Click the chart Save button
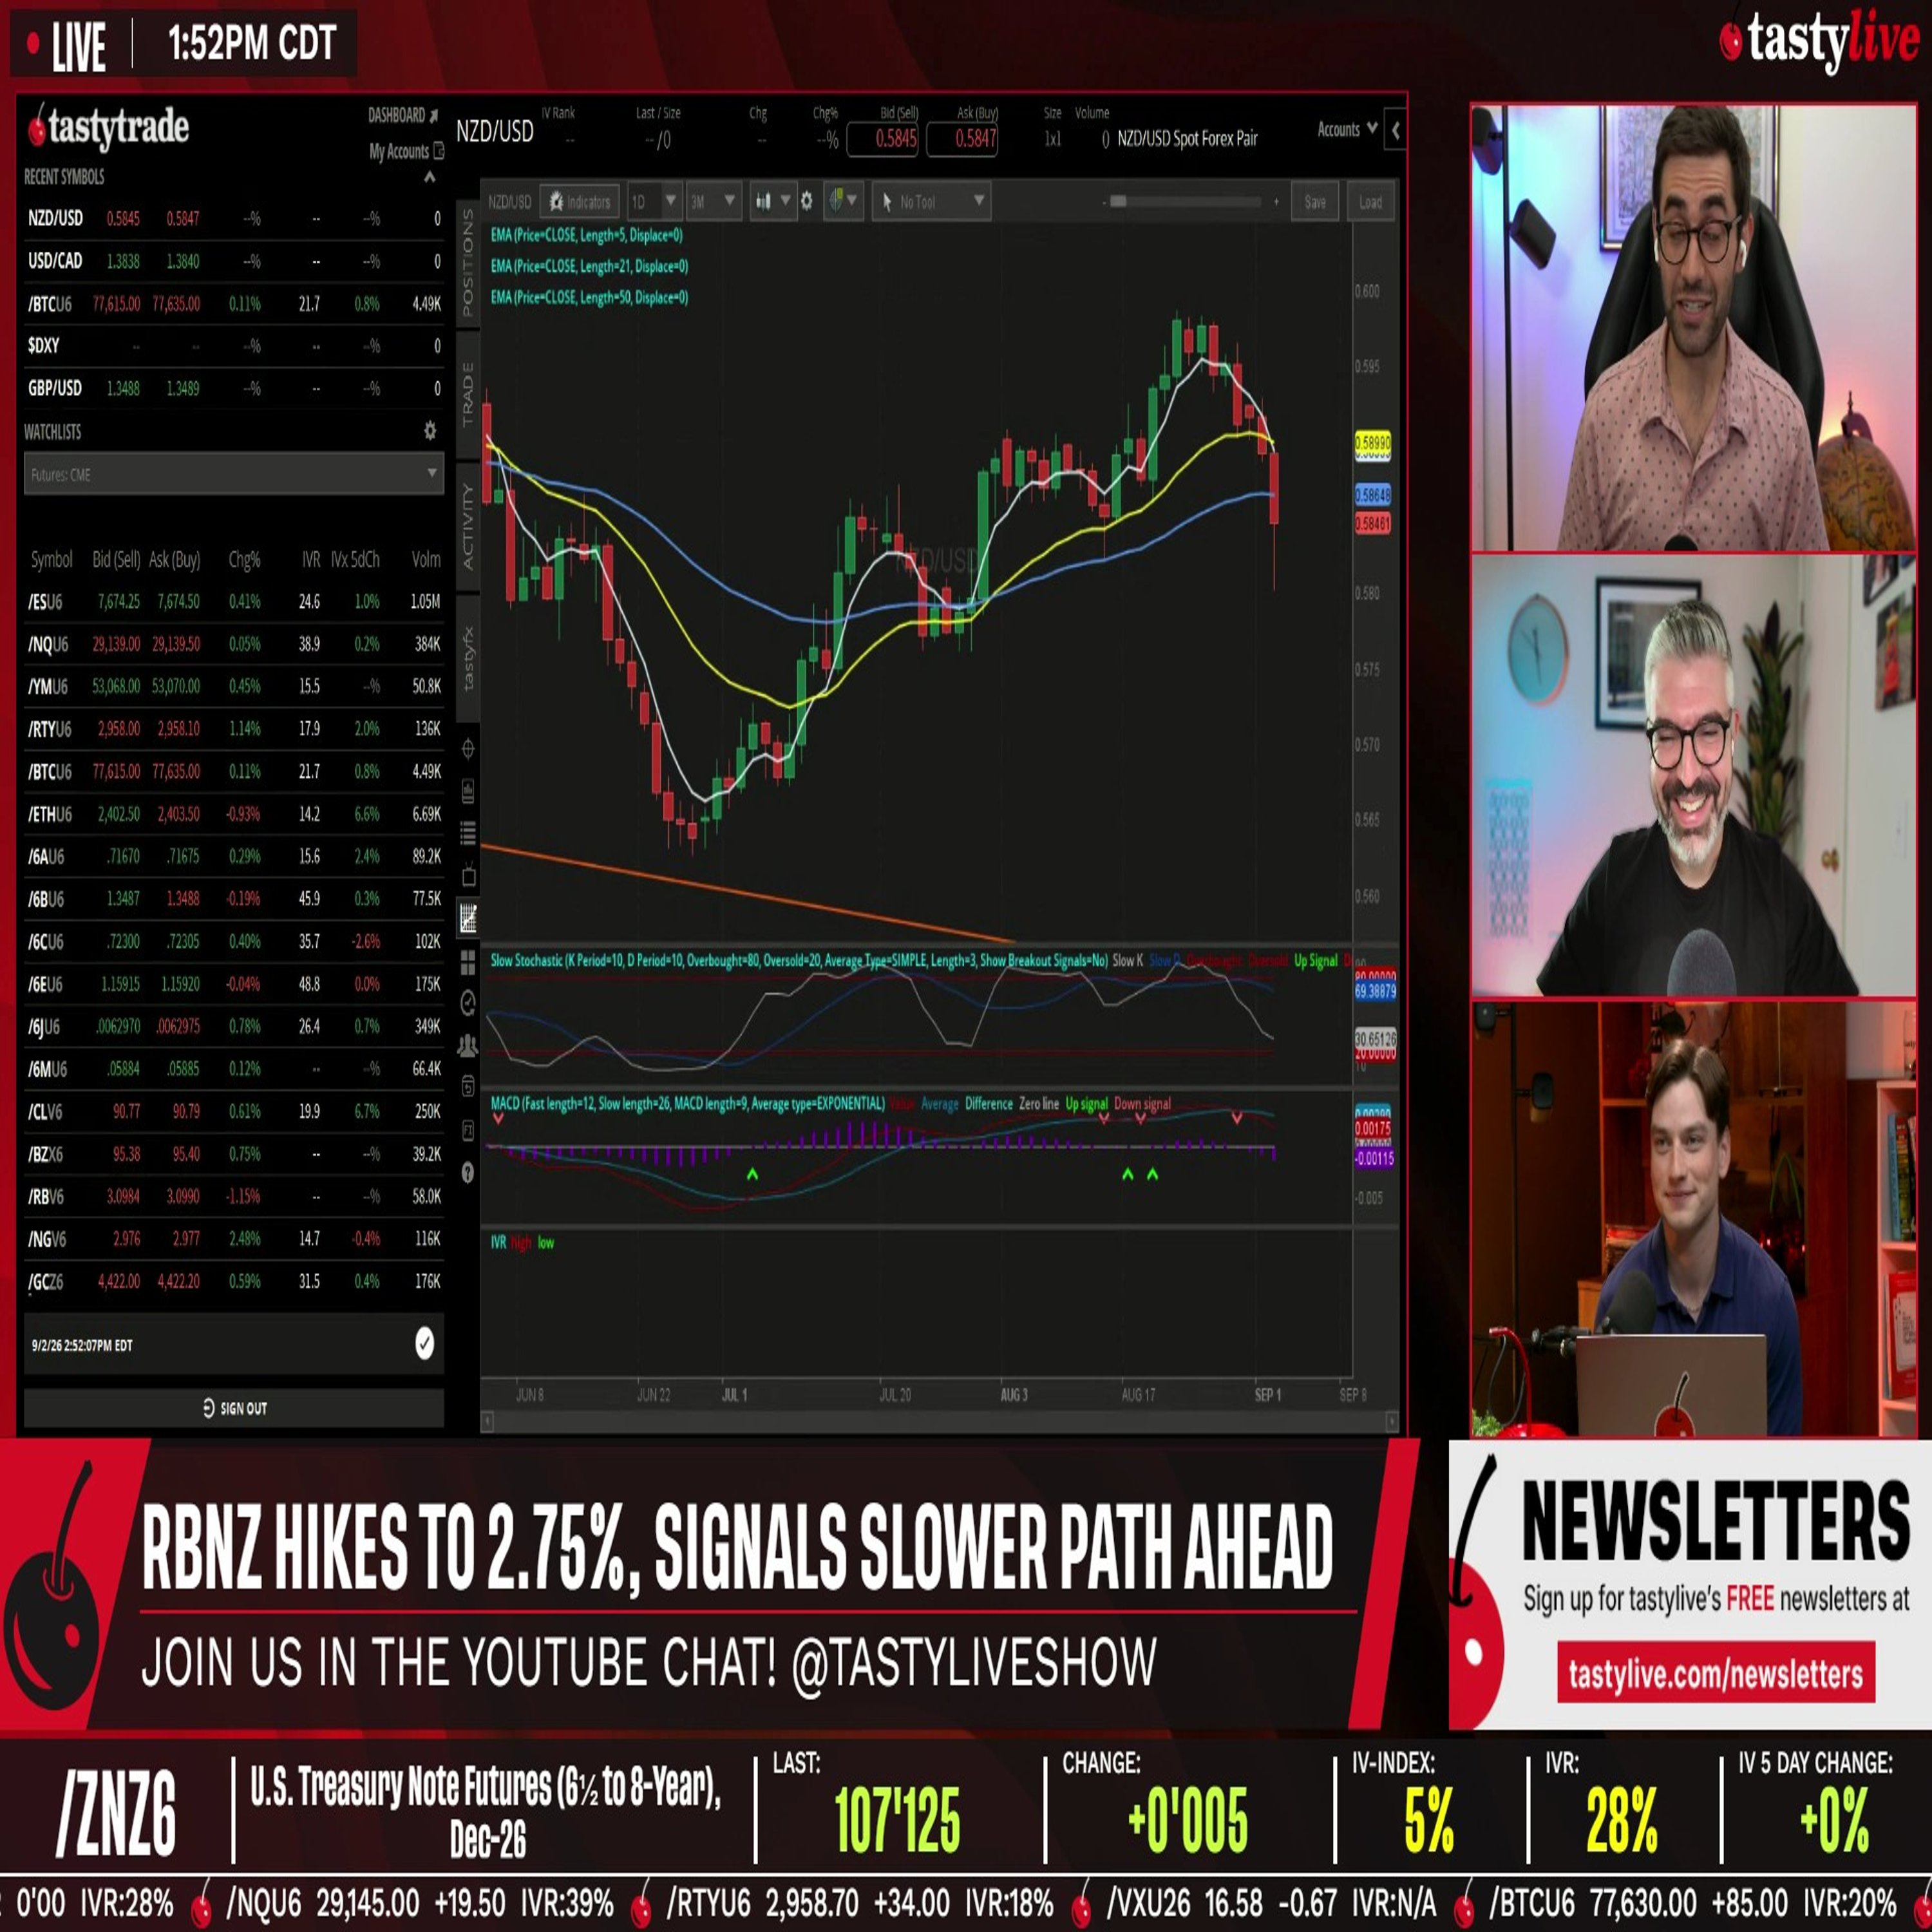The image size is (1932, 1932). coord(1315,202)
